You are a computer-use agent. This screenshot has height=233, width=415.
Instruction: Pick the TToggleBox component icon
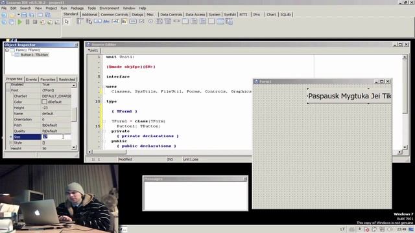(x=133, y=21)
